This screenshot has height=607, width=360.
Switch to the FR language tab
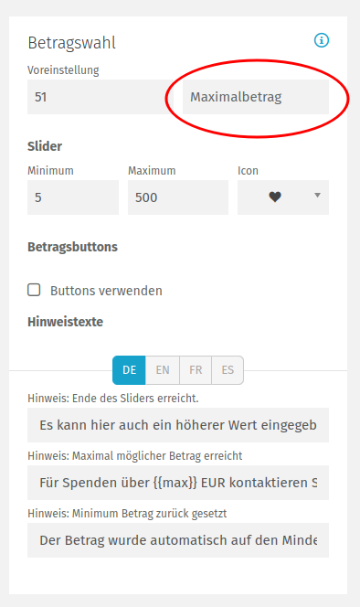tap(196, 370)
